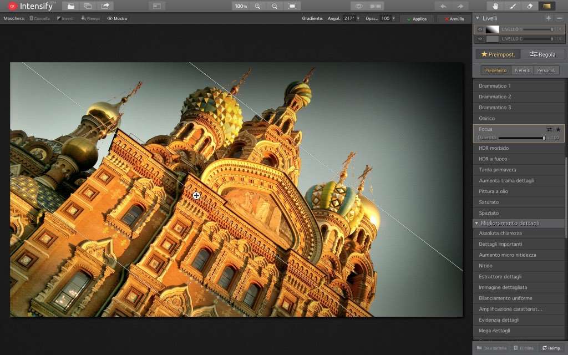Open the gradient Opac. dropdown
Viewport: 568px width, 355px height.
click(394, 18)
